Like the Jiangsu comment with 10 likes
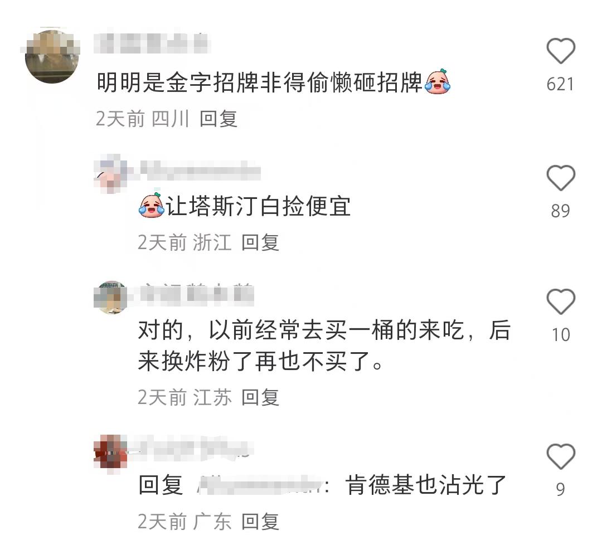Viewport: 602px width, 545px height. (x=561, y=301)
